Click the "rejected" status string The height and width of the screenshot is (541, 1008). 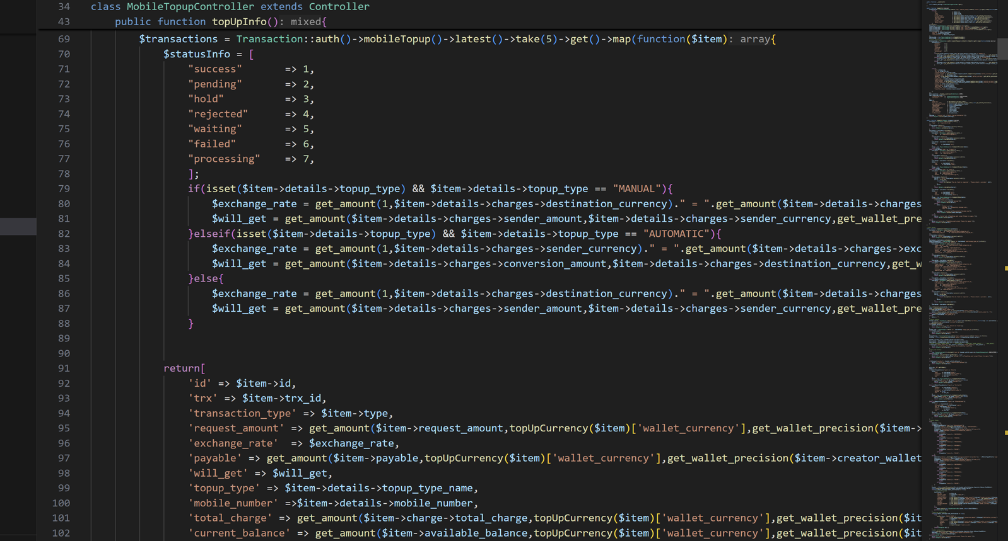coord(218,114)
